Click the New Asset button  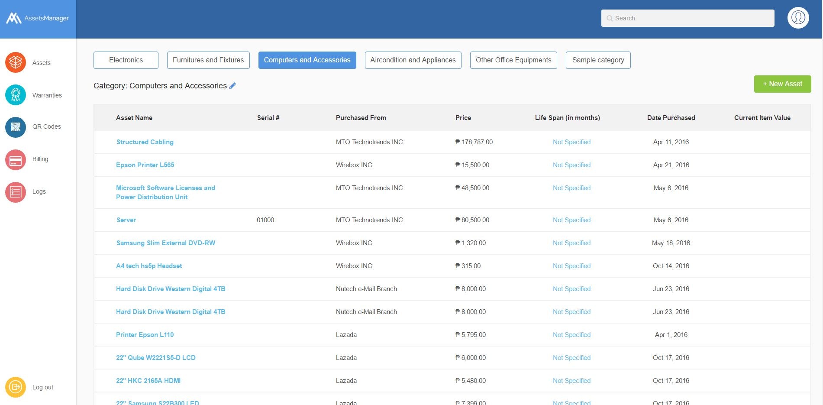(782, 84)
